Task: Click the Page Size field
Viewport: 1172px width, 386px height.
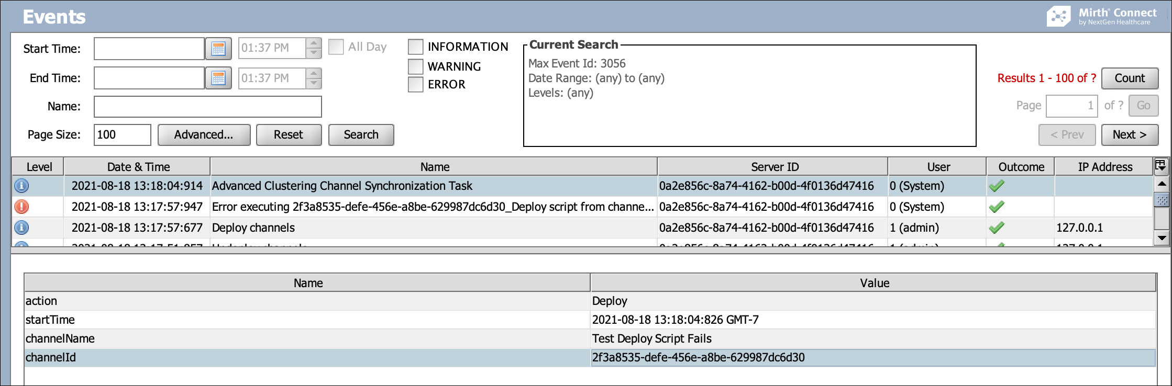Action: (x=123, y=134)
